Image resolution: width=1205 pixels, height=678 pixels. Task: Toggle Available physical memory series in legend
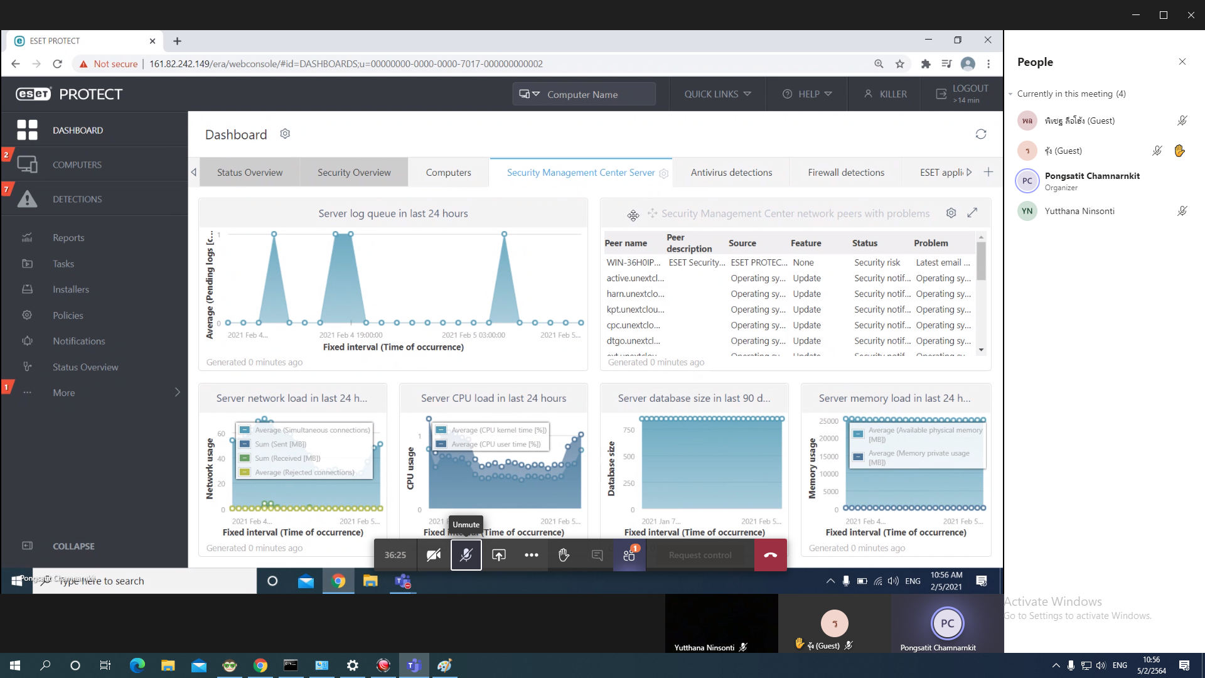(918, 434)
